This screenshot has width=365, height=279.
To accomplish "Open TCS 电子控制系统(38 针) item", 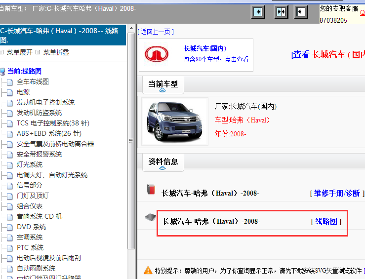I will pos(53,123).
